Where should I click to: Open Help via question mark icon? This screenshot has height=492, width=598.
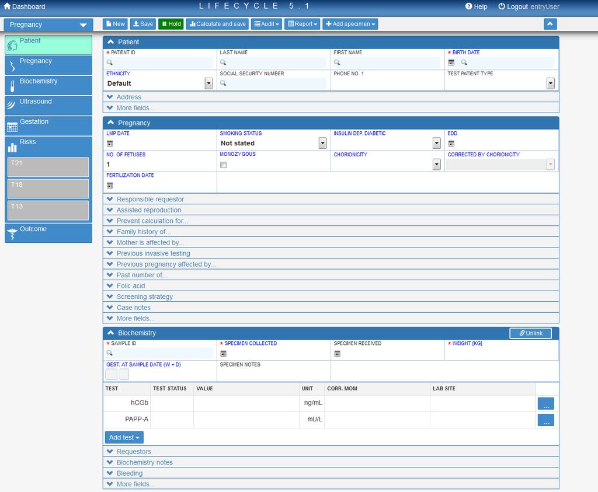468,6
